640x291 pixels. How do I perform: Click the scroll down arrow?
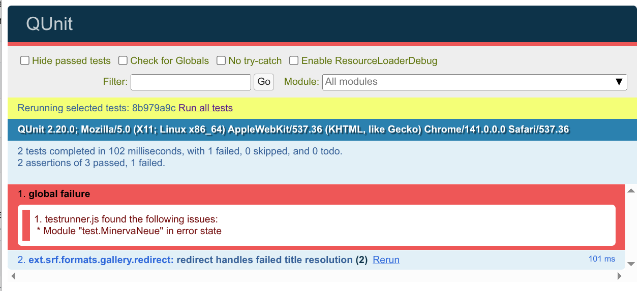pos(631,264)
